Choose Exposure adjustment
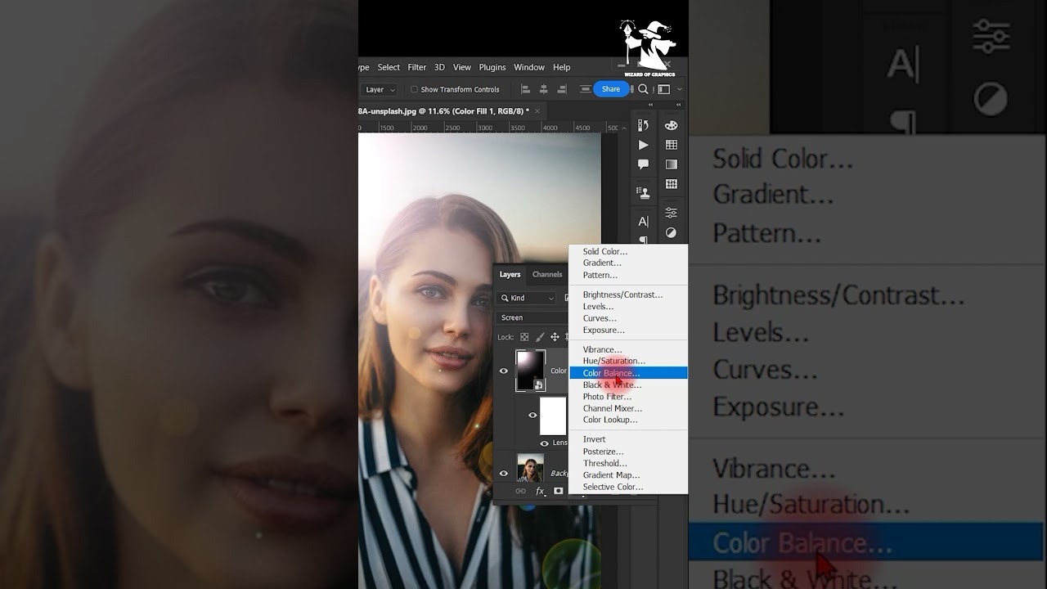This screenshot has width=1047, height=589. click(x=628, y=330)
